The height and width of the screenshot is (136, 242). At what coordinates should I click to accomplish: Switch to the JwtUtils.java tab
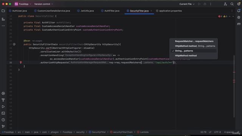[85, 11]
